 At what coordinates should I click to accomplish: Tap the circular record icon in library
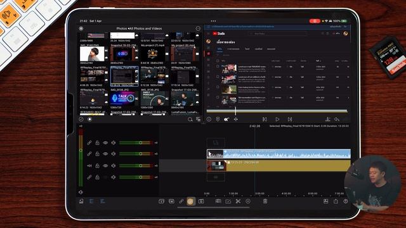89,119
